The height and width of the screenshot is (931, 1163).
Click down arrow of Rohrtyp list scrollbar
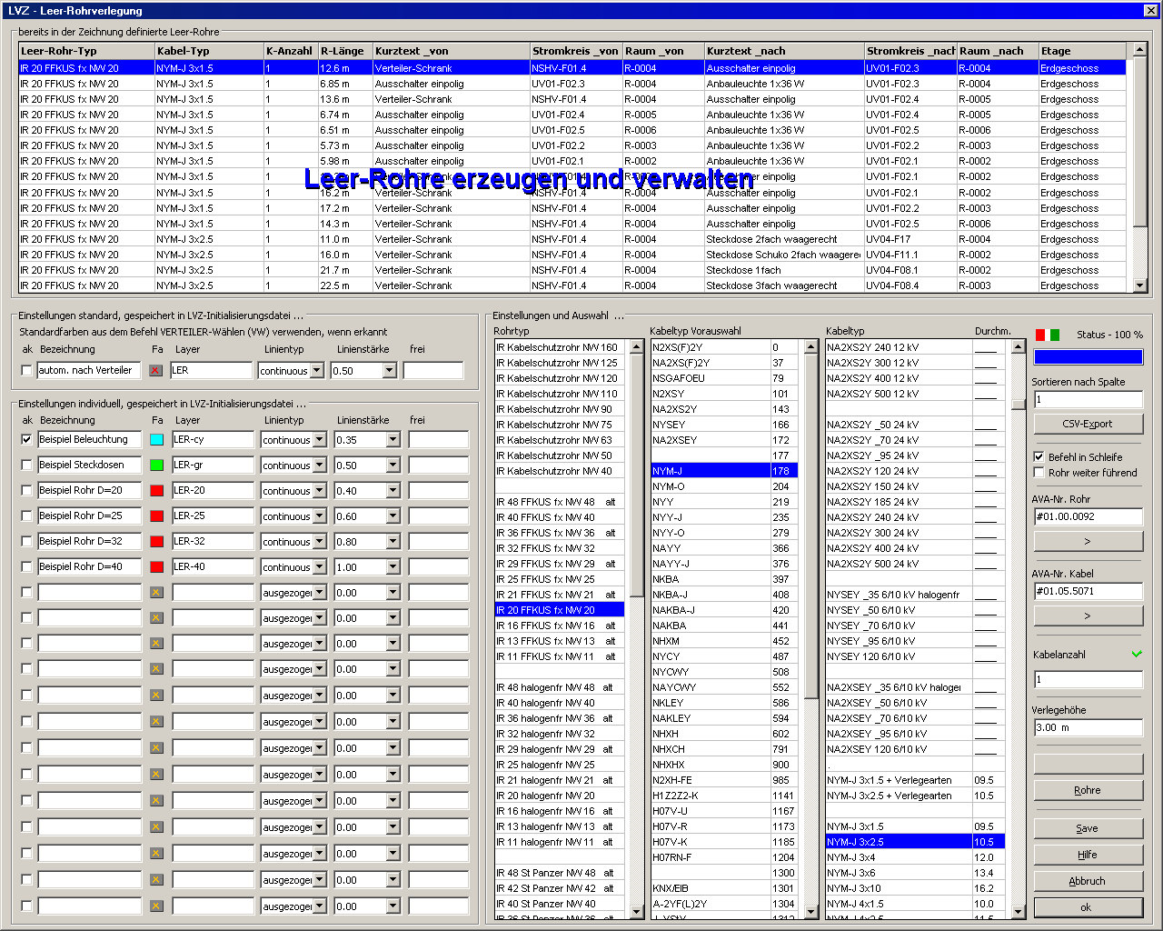click(637, 910)
